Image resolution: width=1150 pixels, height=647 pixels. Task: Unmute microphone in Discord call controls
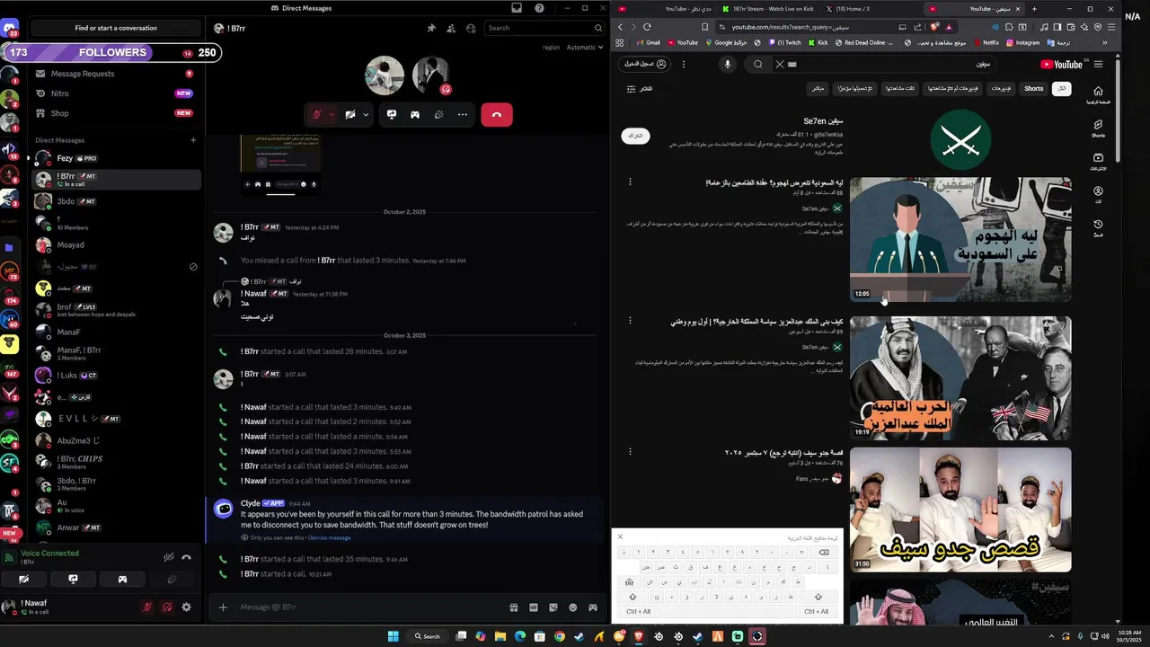point(316,114)
